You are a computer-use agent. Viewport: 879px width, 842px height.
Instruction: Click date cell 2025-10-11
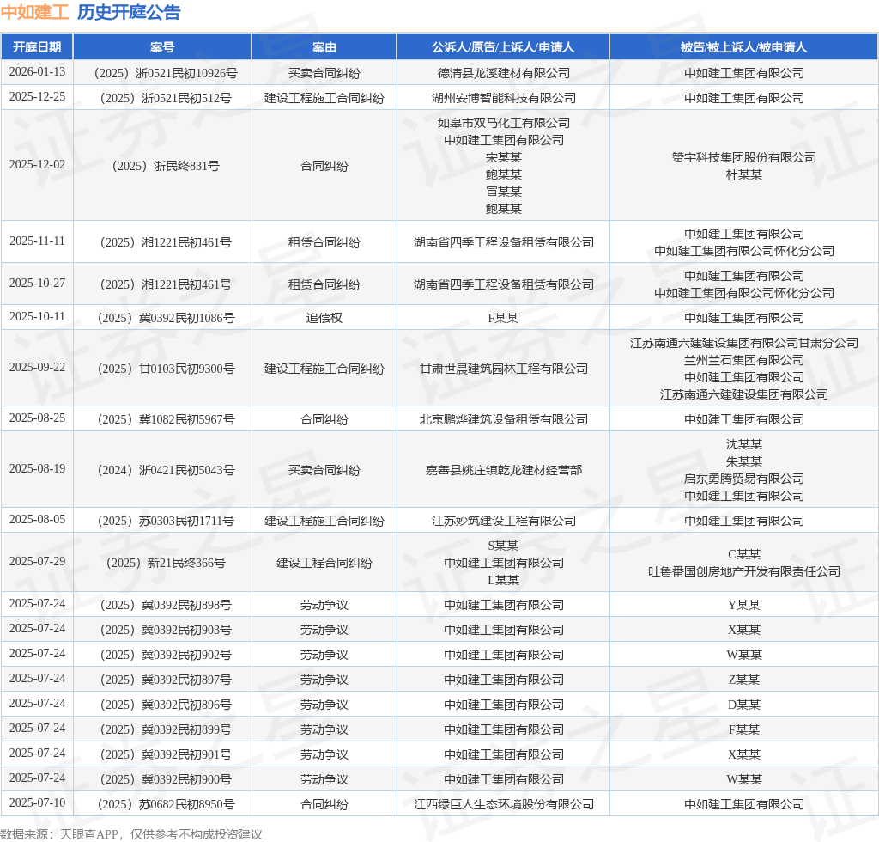(37, 316)
